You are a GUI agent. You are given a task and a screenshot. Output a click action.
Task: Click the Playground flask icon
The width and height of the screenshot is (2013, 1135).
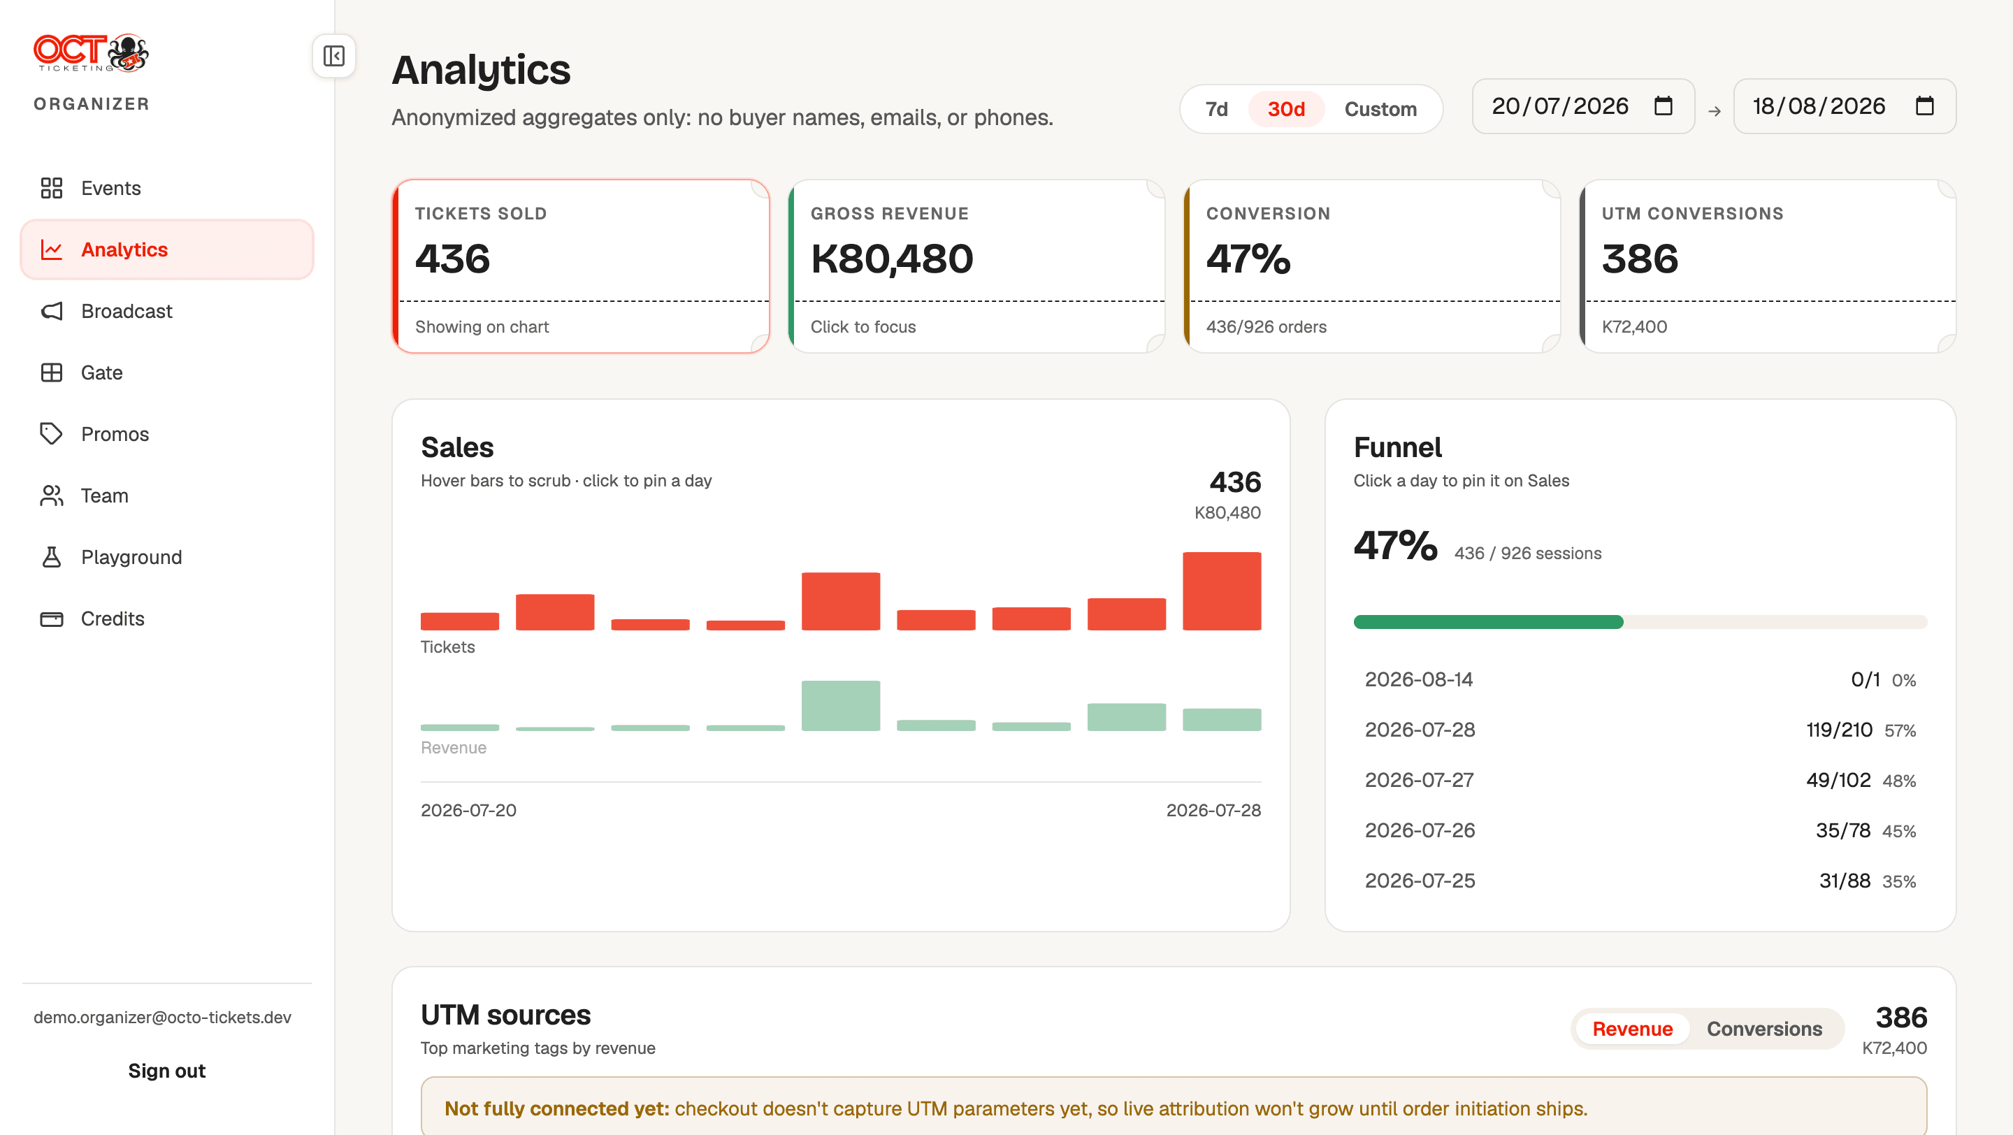point(52,557)
